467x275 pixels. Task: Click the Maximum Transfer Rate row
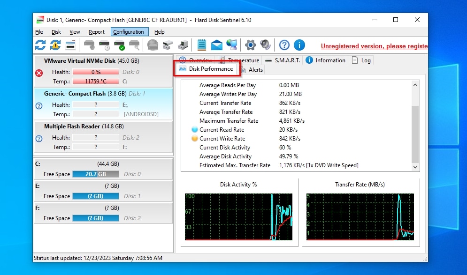coord(296,121)
